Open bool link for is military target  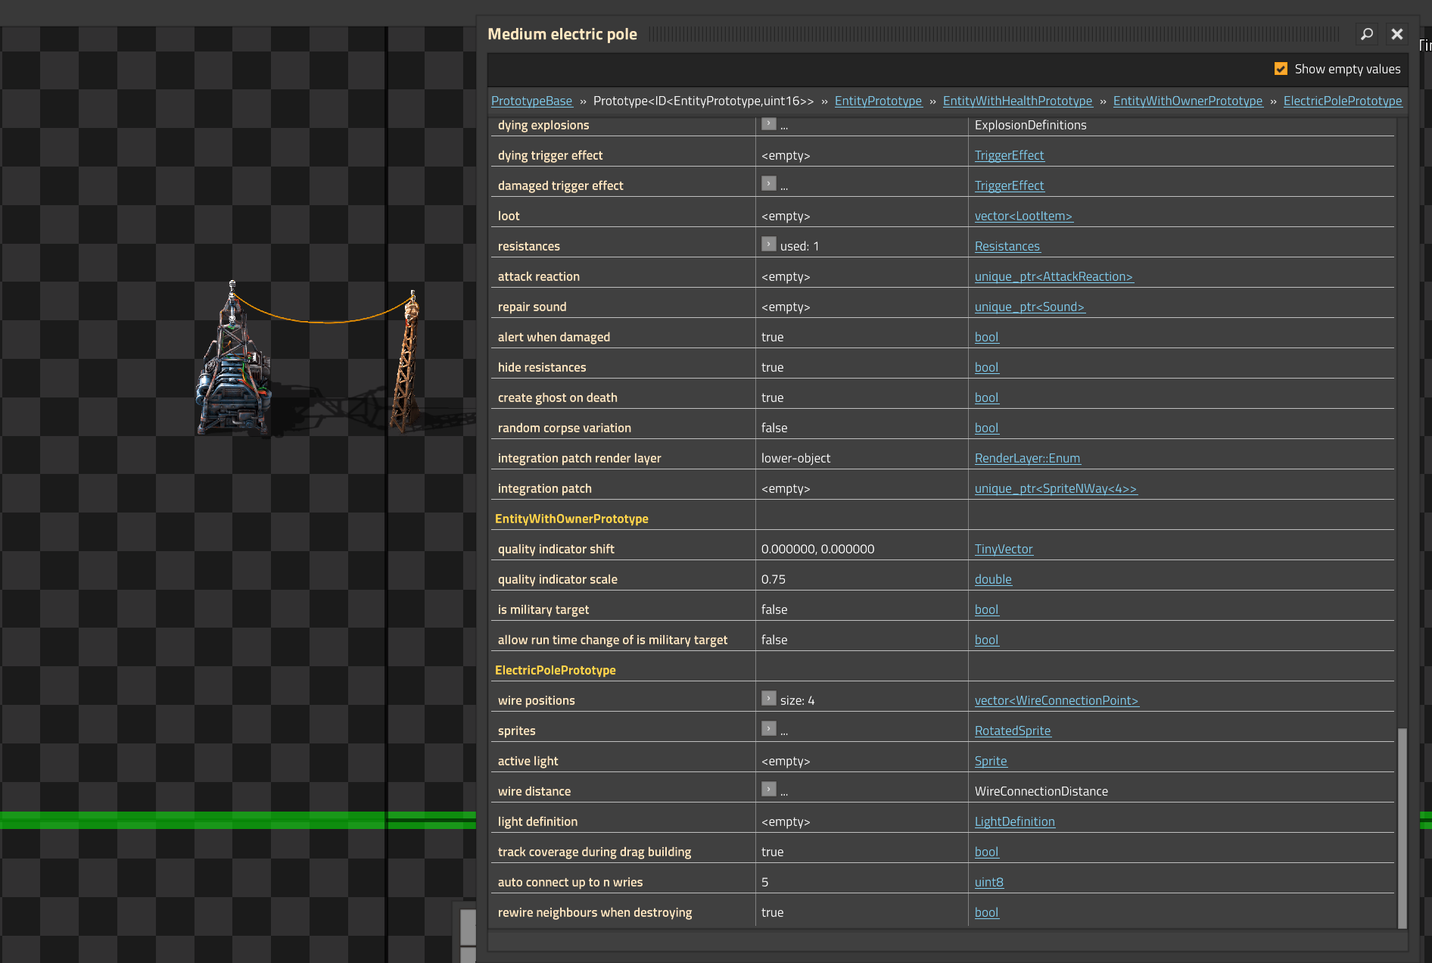point(986,609)
